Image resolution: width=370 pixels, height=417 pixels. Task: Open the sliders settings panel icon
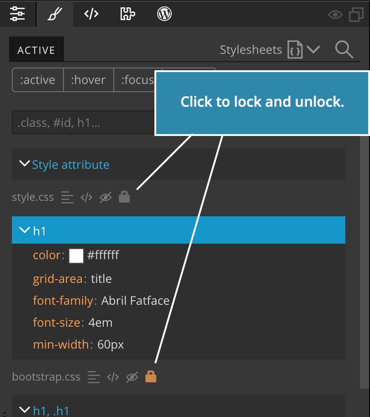point(17,14)
